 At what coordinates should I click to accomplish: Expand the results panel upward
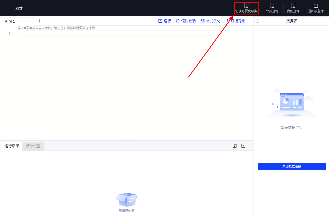click(243, 146)
